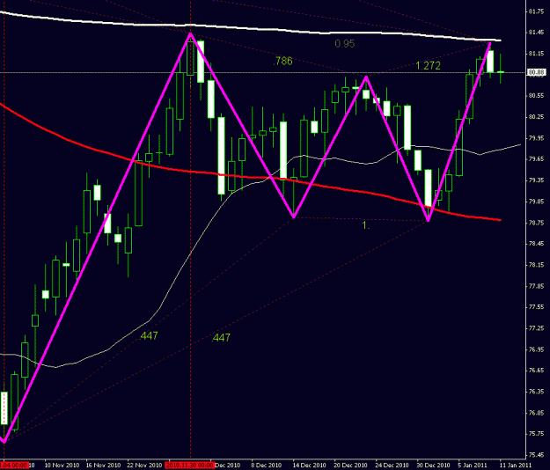Select the 77.25 price axis label

pos(536,328)
